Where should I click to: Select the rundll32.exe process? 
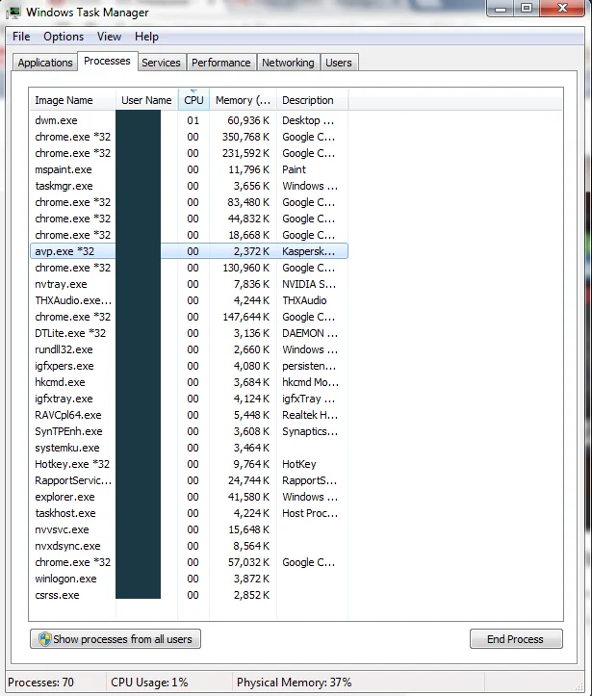click(189, 349)
